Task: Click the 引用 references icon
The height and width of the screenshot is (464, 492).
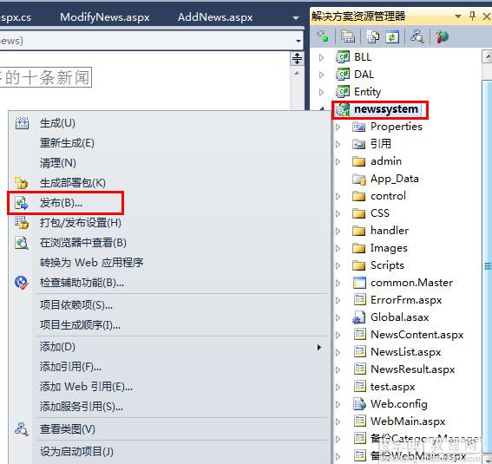Action: [x=359, y=144]
